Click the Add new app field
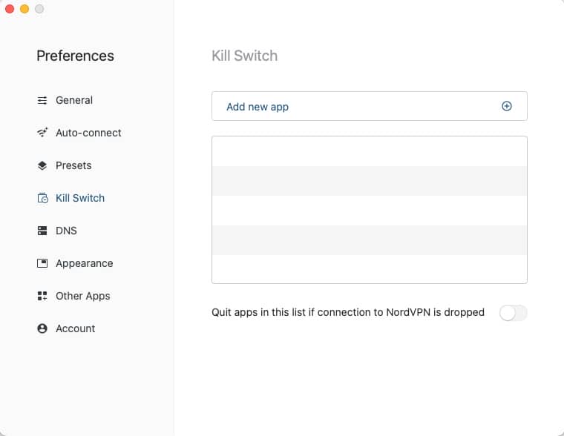This screenshot has height=436, width=564. pos(370,106)
